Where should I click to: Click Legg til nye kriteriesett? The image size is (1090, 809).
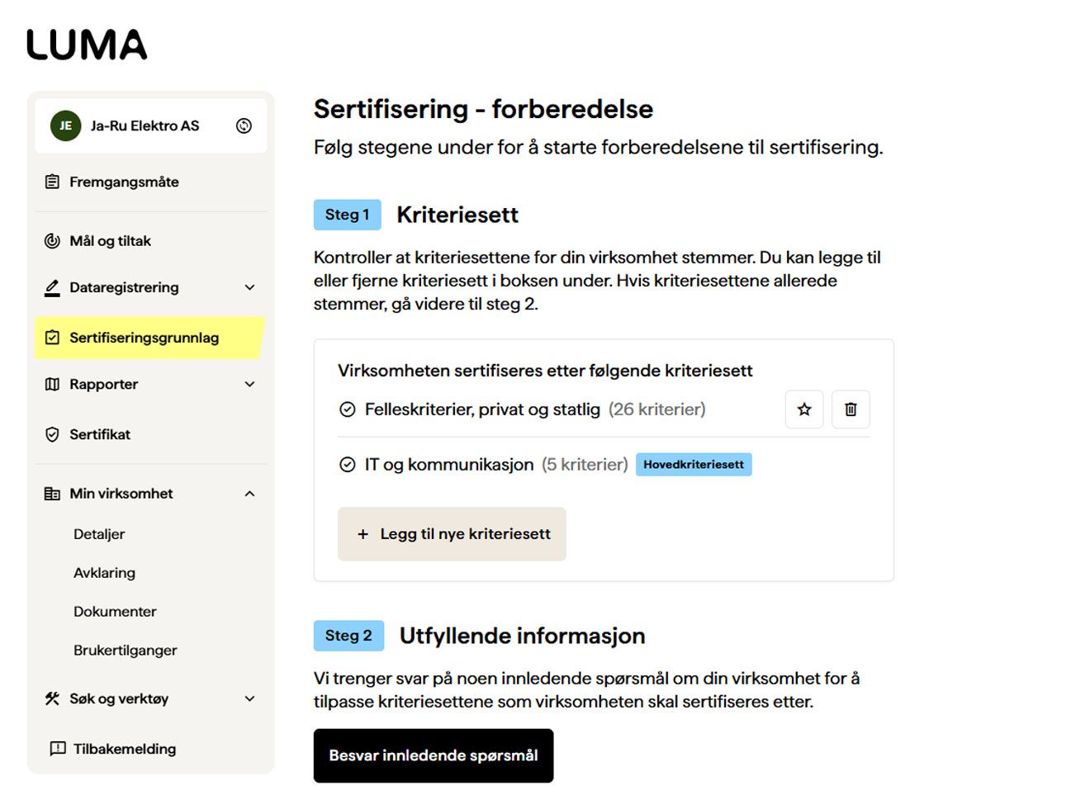(451, 534)
